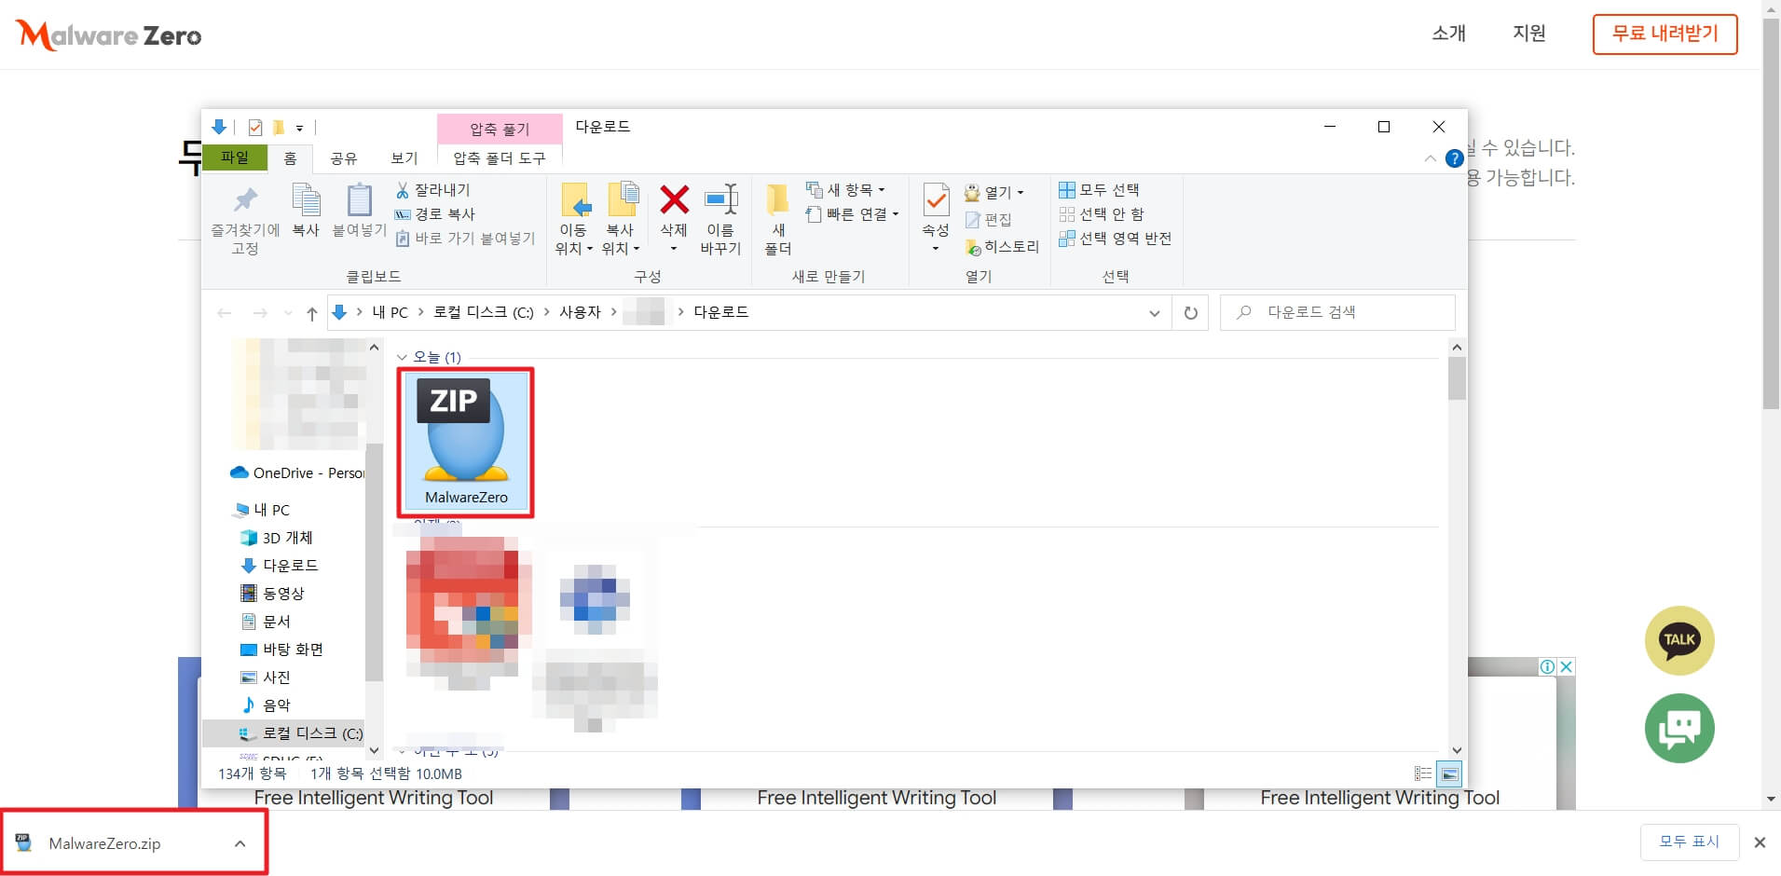Click Select none (선택 안 함)

[x=1102, y=214]
